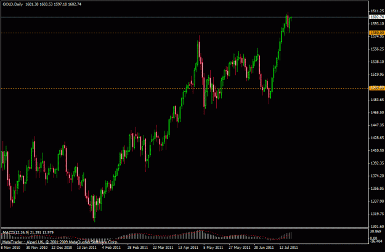Click the 1337.90 price axis label
This screenshot has width=385, height=252.
tap(378, 201)
